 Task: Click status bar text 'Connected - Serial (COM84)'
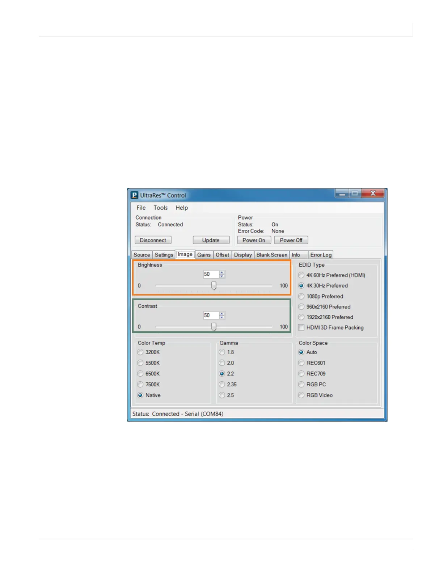[x=187, y=414]
